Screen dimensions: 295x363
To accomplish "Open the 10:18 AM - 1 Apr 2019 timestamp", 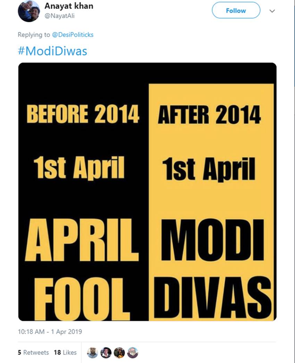I will pos(50,332).
